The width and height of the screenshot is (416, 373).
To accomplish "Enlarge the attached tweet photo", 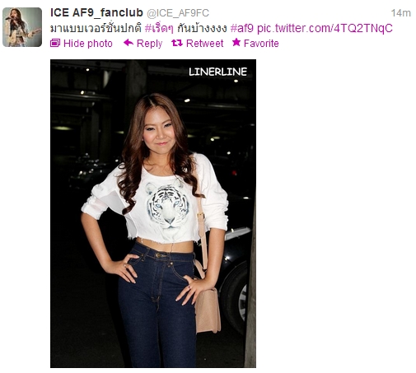I will tap(153, 213).
